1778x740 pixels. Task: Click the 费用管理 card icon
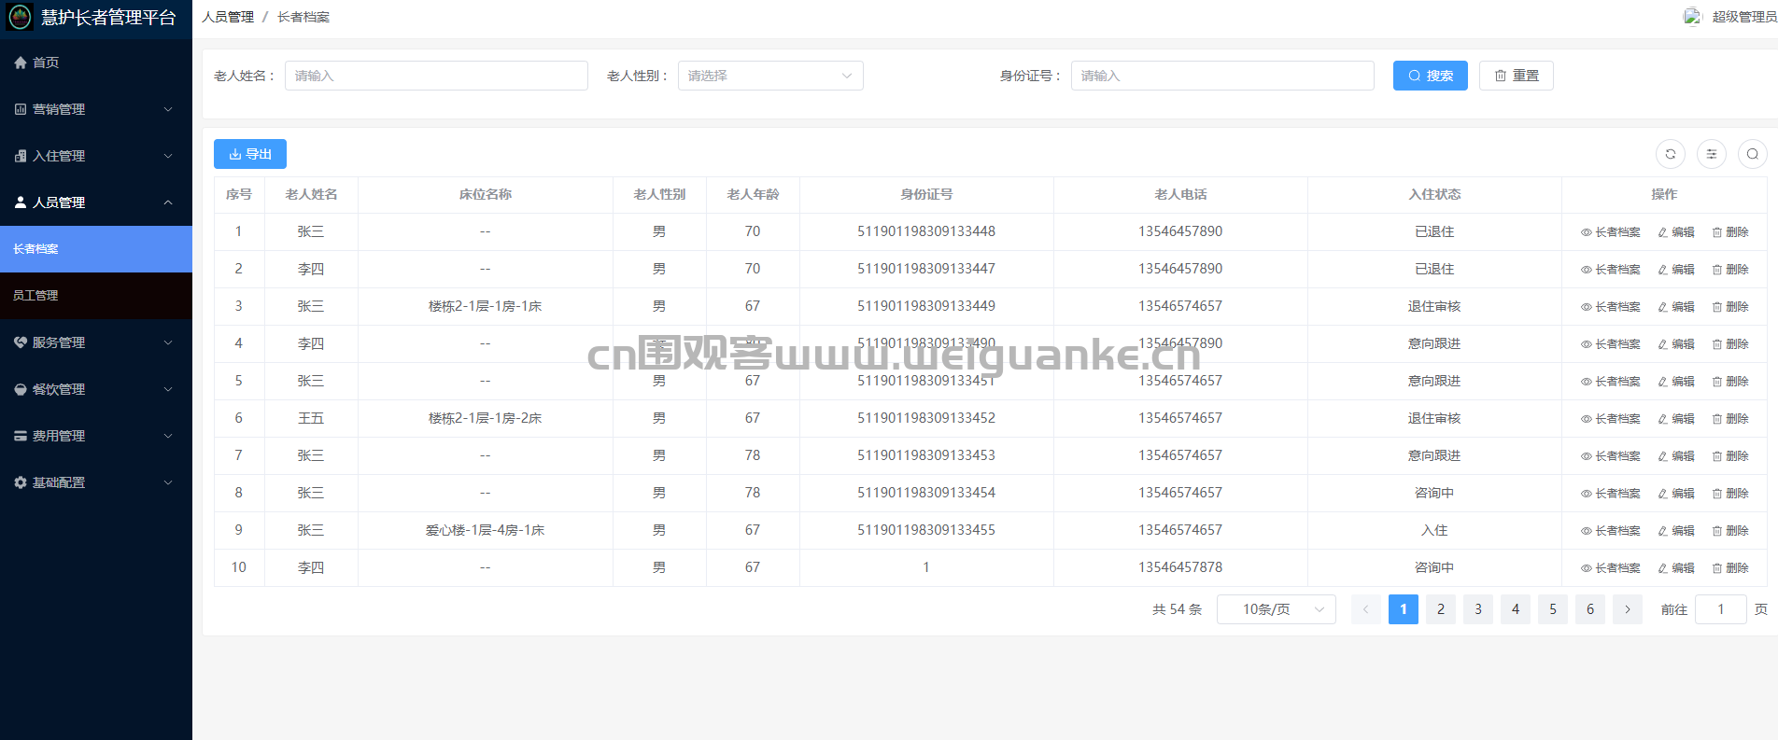pyautogui.click(x=21, y=436)
